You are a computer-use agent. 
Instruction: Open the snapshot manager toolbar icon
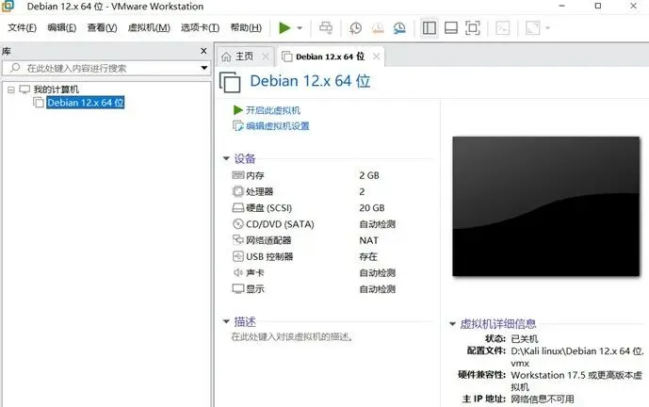click(x=399, y=27)
